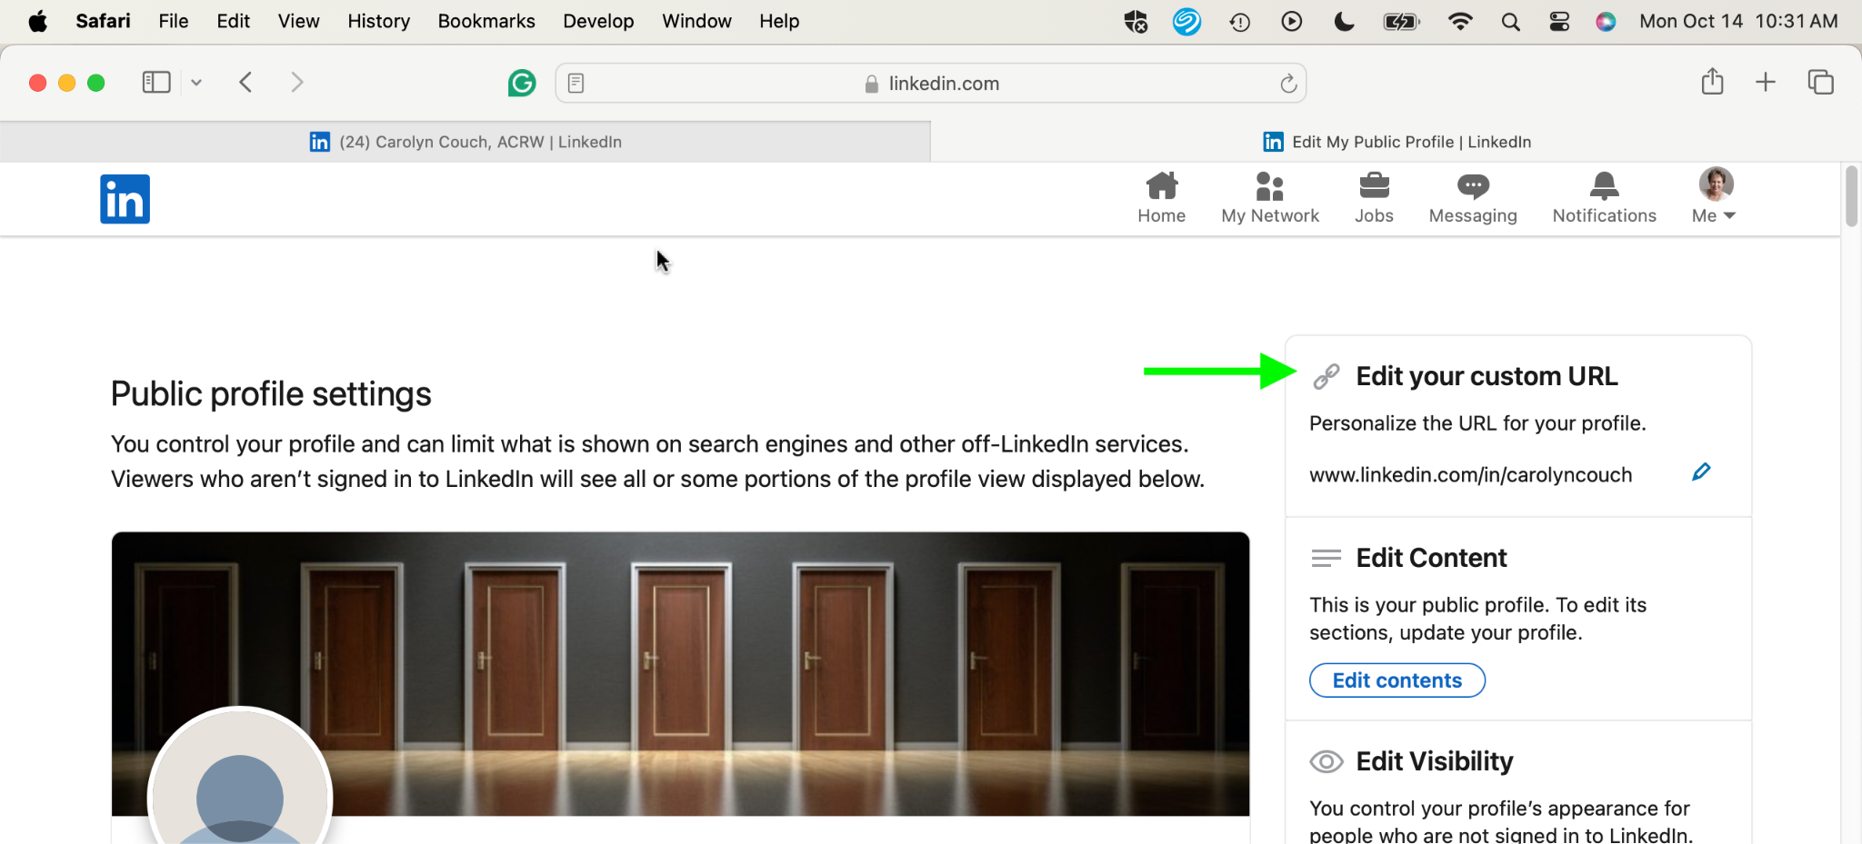Open Safari Share icon
Image resolution: width=1862 pixels, height=844 pixels.
[x=1712, y=82]
